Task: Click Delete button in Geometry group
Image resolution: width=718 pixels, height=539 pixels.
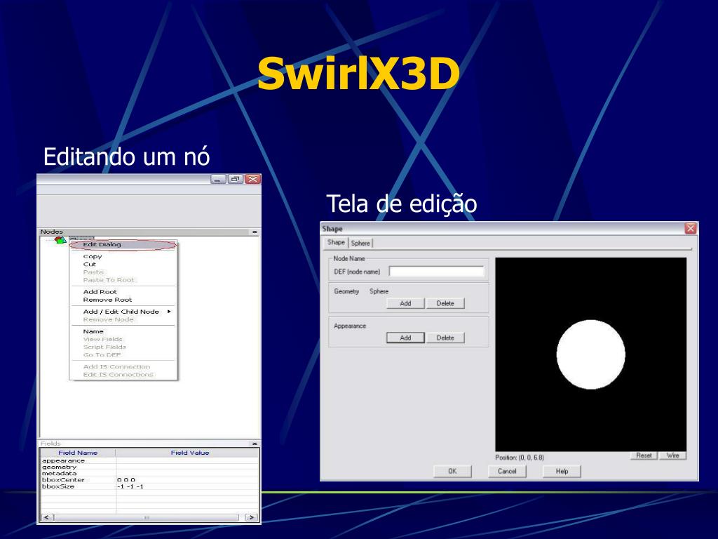Action: 445,303
